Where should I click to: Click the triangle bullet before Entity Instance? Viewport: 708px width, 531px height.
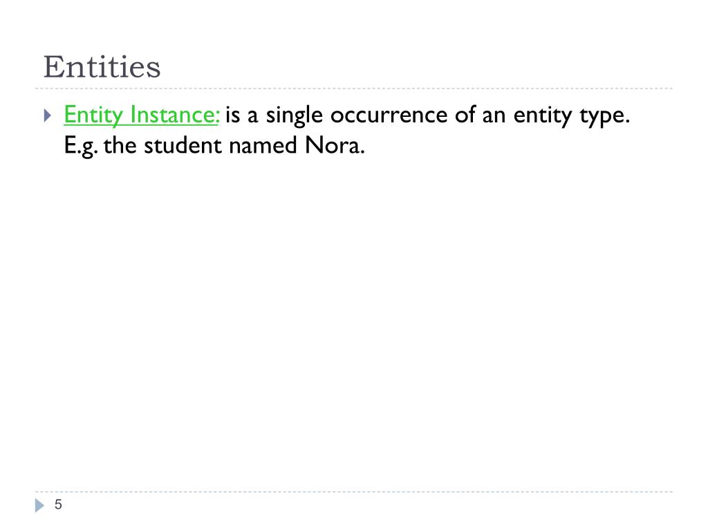pyautogui.click(x=48, y=115)
